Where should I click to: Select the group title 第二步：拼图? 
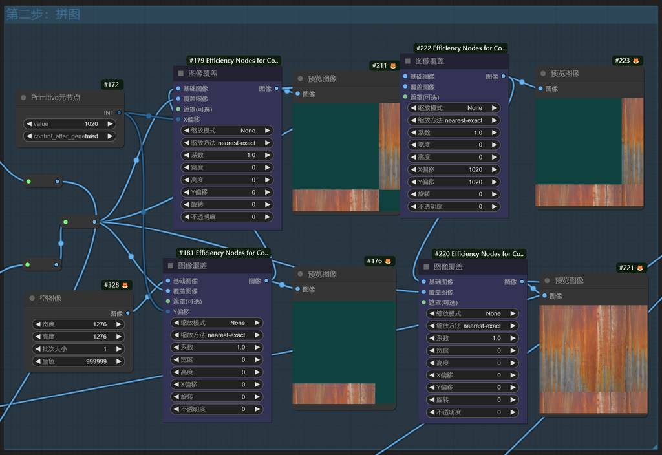(x=43, y=14)
